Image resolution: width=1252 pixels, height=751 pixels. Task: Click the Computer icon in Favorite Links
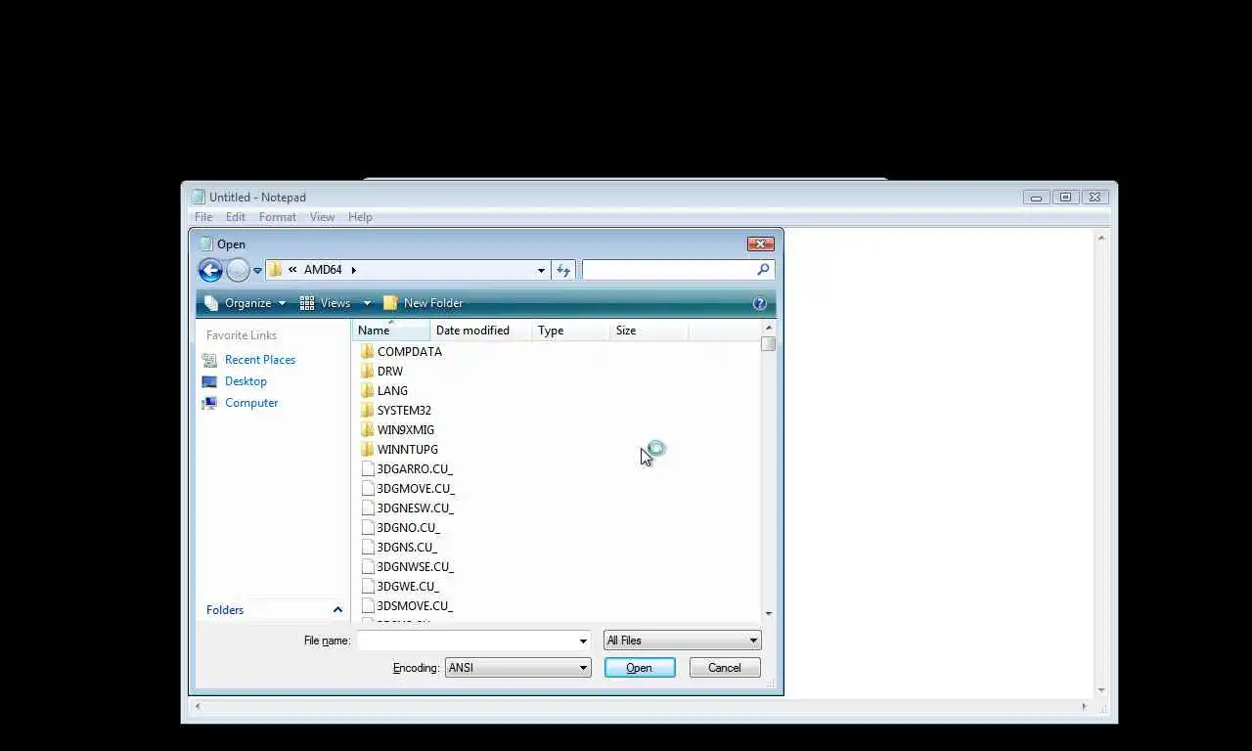(209, 403)
